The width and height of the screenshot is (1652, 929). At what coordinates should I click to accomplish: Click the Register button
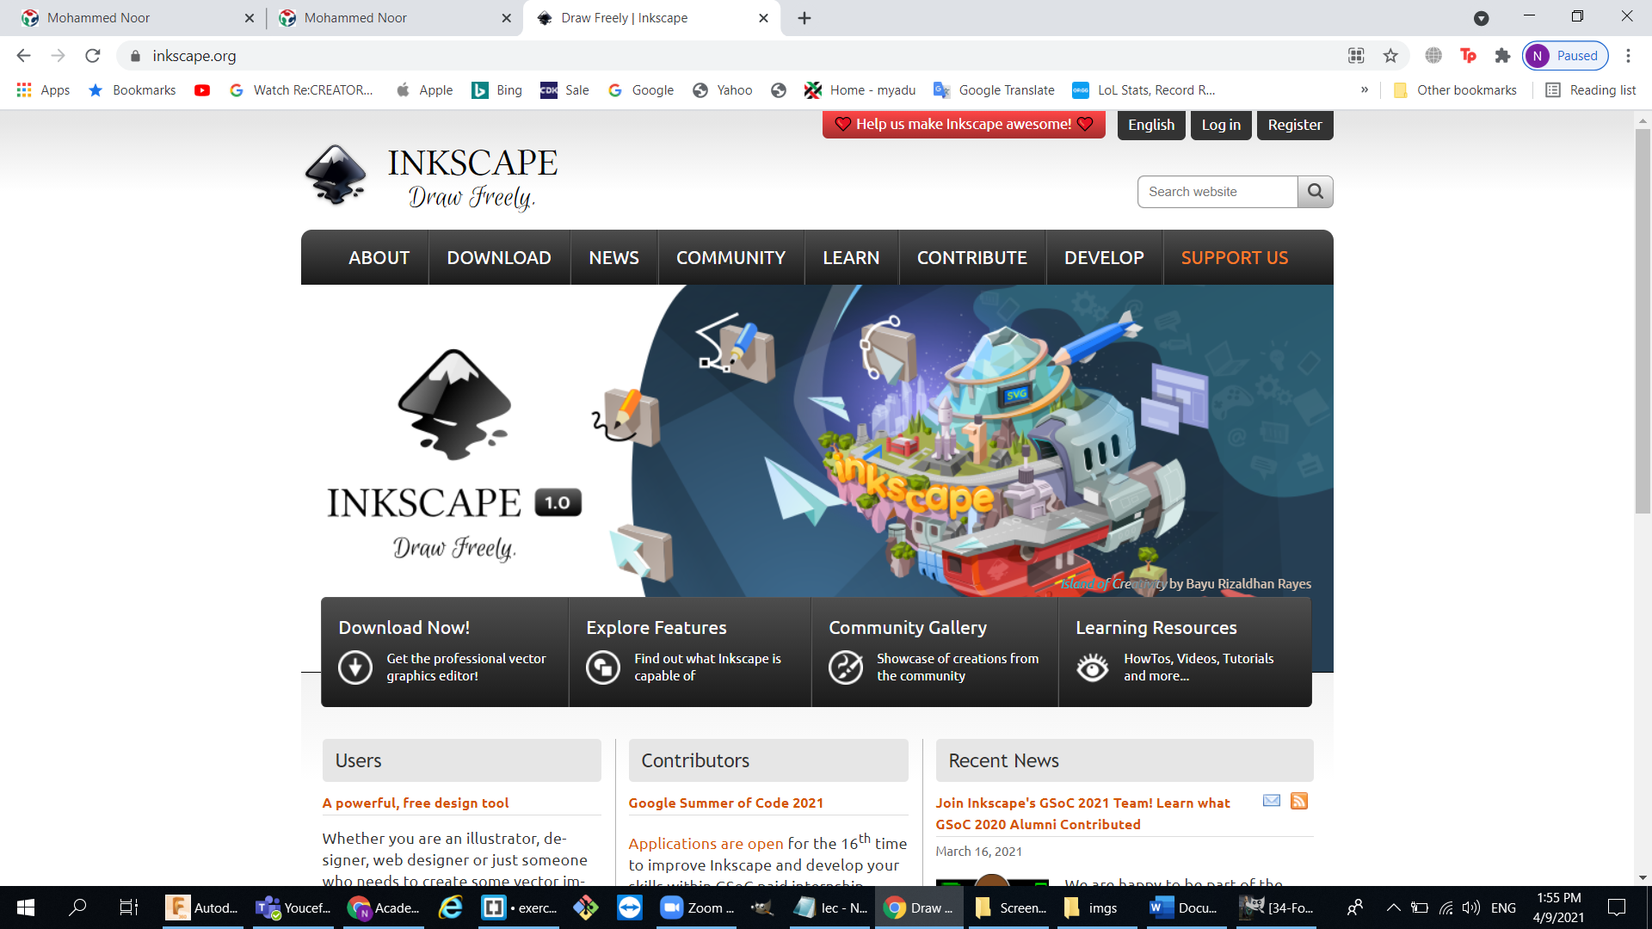[1295, 125]
